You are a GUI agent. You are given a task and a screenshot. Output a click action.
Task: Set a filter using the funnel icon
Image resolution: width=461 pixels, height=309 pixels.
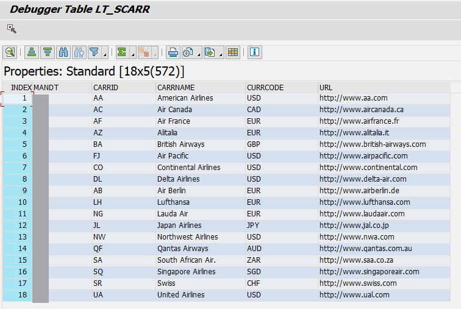pyautogui.click(x=95, y=52)
